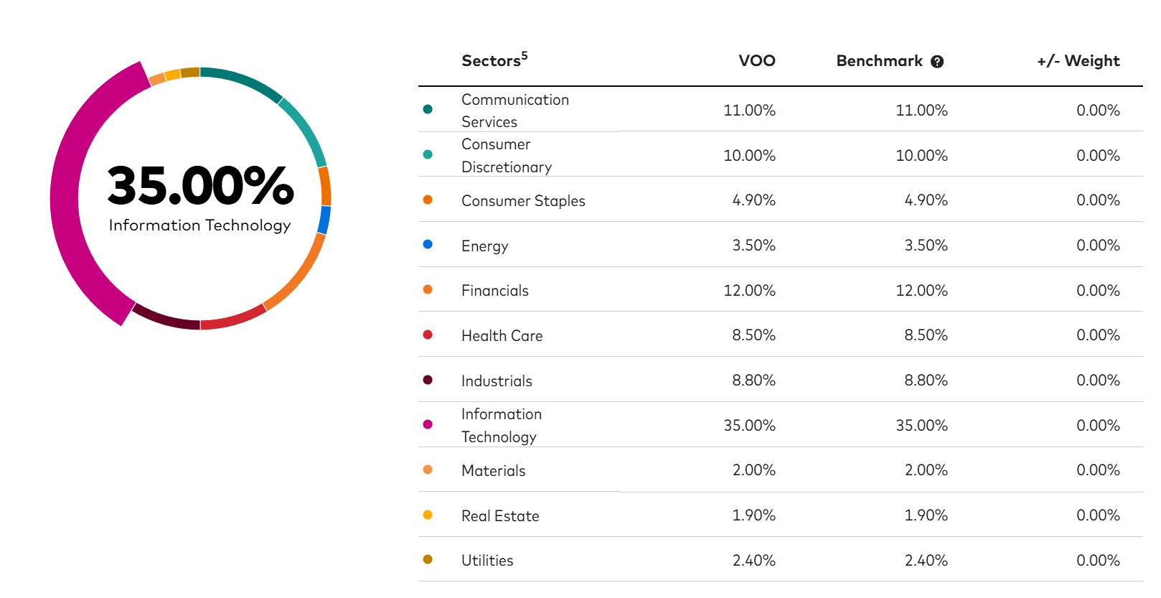Click the +/- Weight column header

tap(1078, 61)
